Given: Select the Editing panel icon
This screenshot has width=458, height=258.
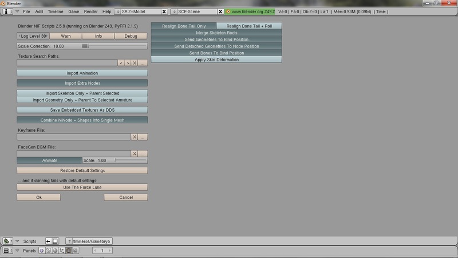Looking at the screenshot, I should [69, 251].
